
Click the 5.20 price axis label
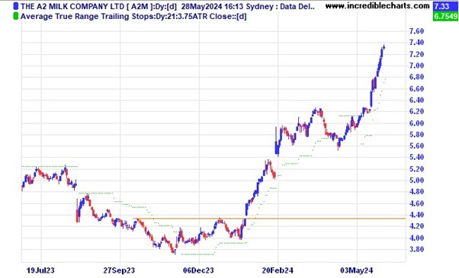[416, 169]
